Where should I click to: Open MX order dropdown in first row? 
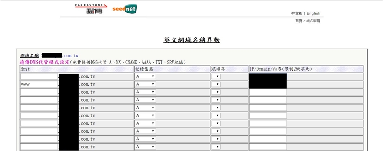tap(216, 77)
